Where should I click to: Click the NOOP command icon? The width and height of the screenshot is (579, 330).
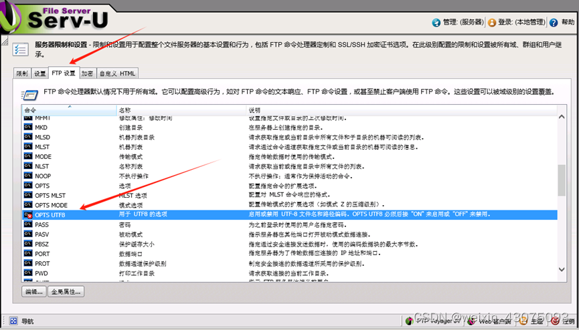pos(28,176)
